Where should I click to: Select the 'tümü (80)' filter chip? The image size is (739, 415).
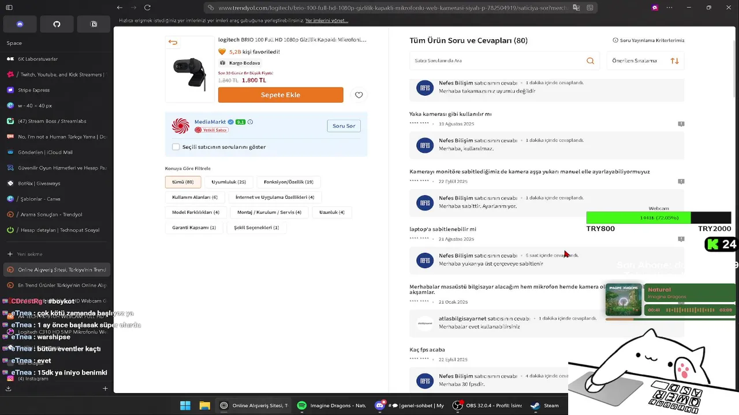point(183,182)
